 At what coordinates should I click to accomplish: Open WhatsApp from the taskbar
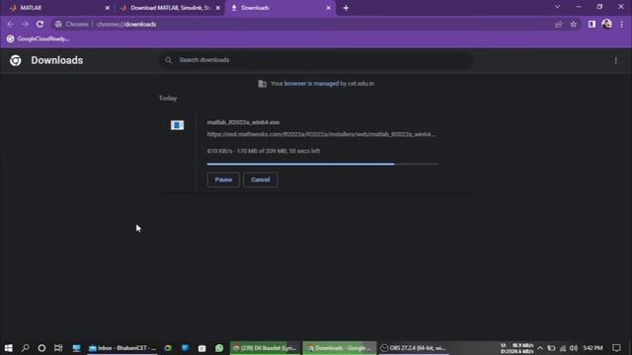pos(219,347)
